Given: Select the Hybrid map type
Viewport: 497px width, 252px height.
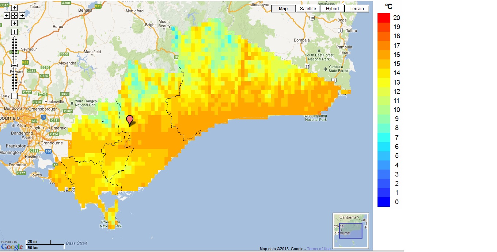Looking at the screenshot, I should pyautogui.click(x=332, y=9).
